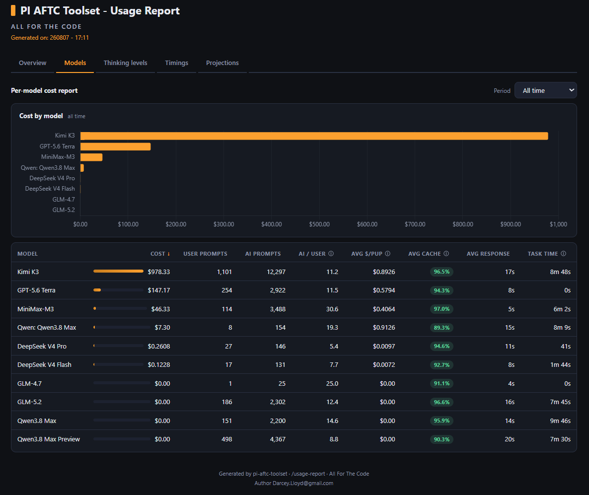
Task: Click the 12,297 AI prompts value
Action: point(276,272)
